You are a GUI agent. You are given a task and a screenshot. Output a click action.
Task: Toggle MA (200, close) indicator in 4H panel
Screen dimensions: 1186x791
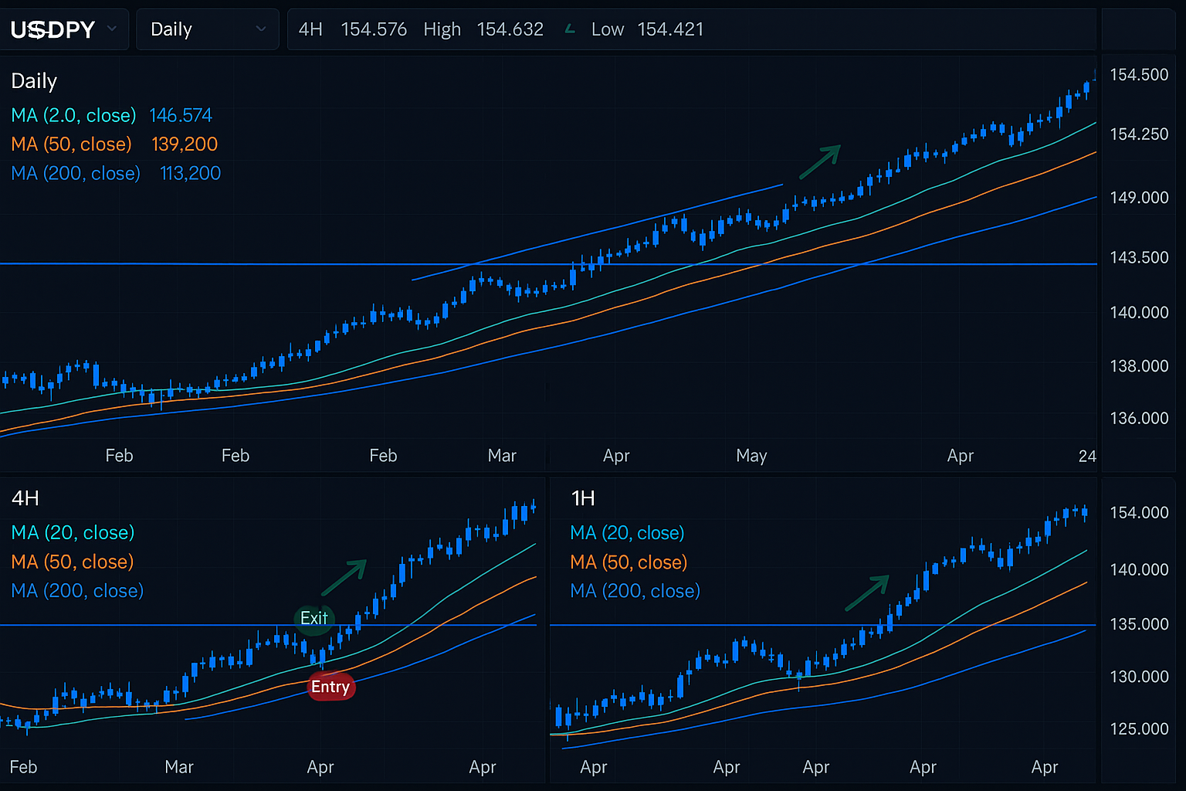pos(77,591)
